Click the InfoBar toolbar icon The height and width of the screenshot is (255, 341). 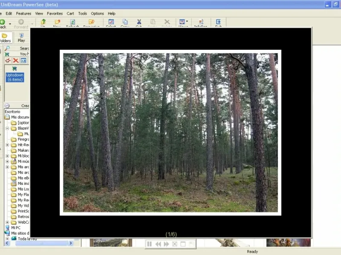click(201, 22)
